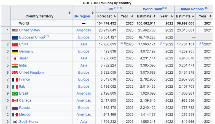Select Russia World Bank estimate 2,240,422

coord(148,108)
